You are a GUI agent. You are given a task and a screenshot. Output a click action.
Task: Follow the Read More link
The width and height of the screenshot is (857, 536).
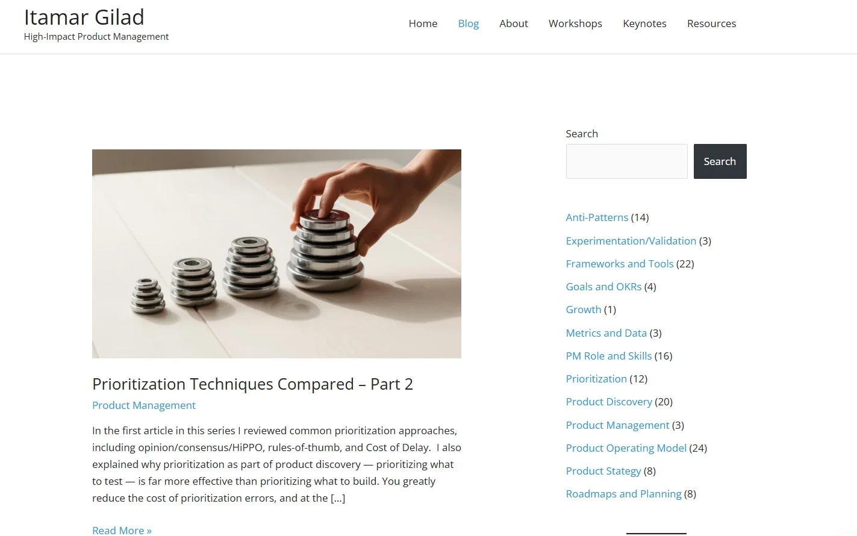pyautogui.click(x=122, y=530)
